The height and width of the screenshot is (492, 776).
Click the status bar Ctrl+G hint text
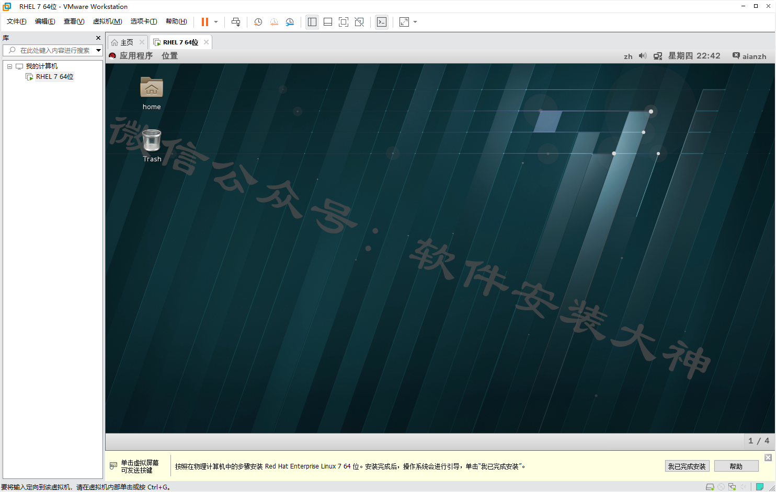pos(86,487)
